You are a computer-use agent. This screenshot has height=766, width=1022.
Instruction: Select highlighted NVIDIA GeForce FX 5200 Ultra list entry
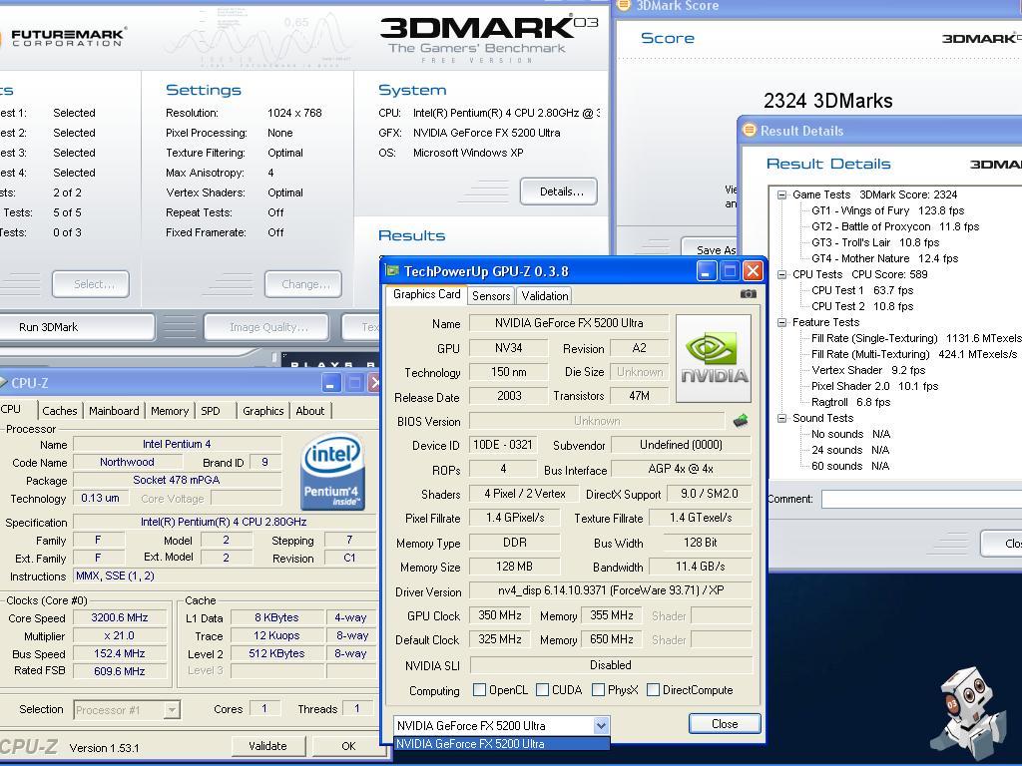[502, 744]
